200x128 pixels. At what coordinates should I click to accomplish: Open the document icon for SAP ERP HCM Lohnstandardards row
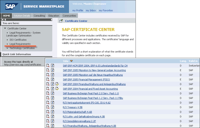(x=48, y=66)
